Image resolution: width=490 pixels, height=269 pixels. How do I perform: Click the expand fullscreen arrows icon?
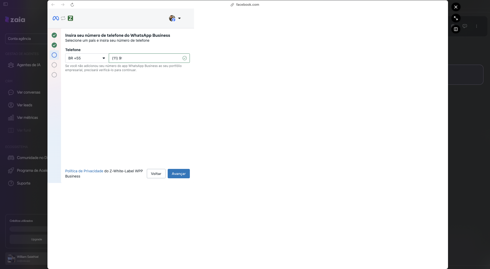tap(456, 18)
